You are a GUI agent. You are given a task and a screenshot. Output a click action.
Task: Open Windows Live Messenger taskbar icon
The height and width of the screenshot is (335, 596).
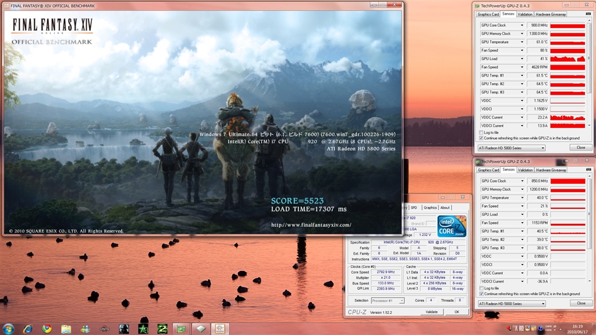[85, 329]
